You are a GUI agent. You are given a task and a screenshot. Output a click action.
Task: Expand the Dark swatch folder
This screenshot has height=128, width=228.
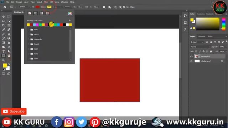tap(29, 59)
